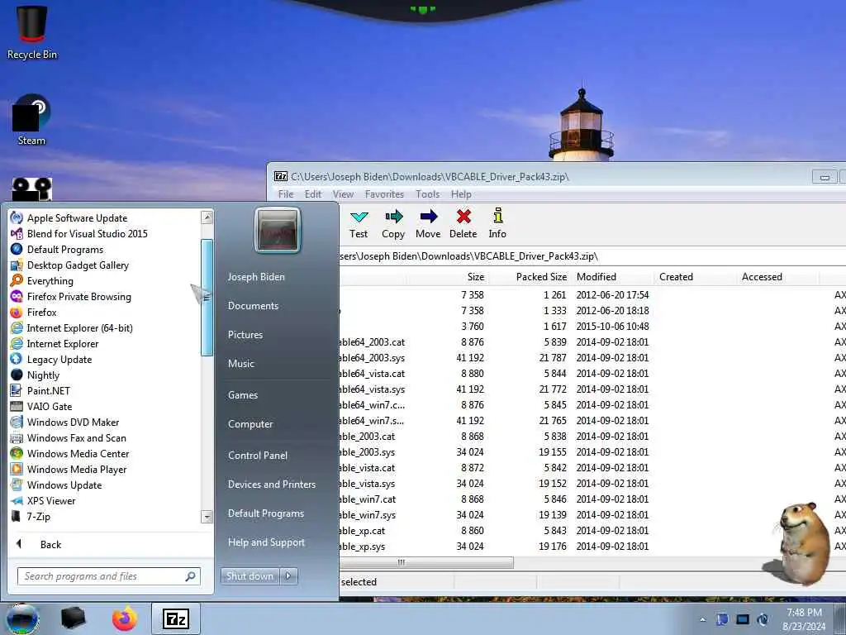Click the Start menu user account picture
Image resolution: width=846 pixels, height=635 pixels.
278,231
